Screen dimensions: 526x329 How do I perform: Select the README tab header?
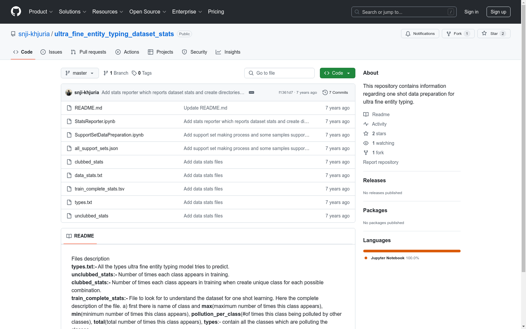point(80,236)
